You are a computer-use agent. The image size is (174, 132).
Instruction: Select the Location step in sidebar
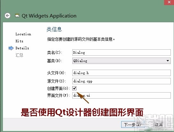click(23, 34)
